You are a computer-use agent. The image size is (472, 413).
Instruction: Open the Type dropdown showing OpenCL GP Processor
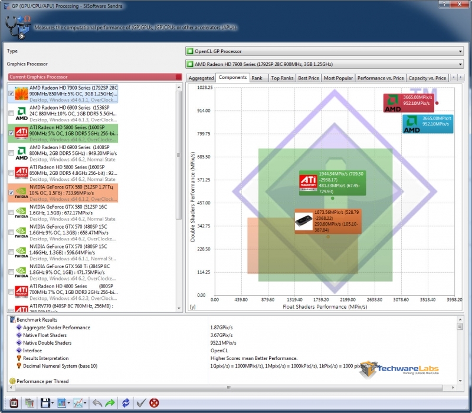coord(324,51)
